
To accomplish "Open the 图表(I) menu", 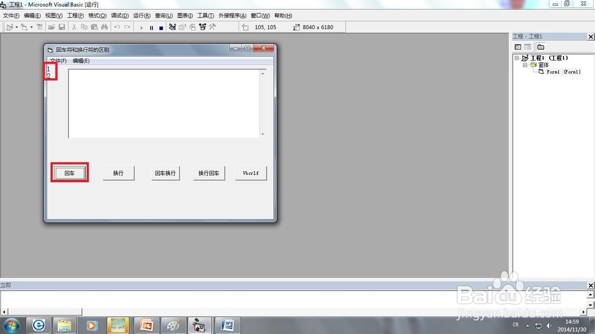I will [185, 15].
